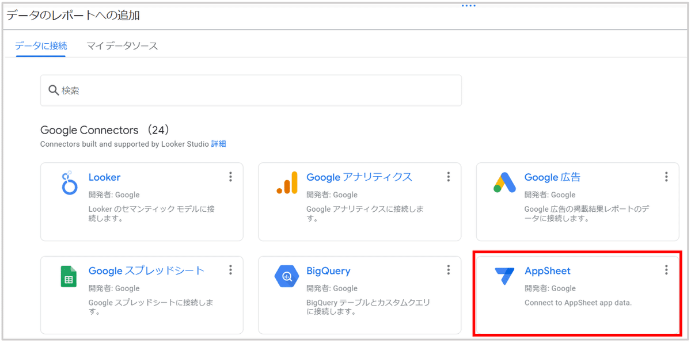Click the description 'BigQuery テーブルとカスタムクエリに接続します。'
The width and height of the screenshot is (691, 343).
pos(369,307)
